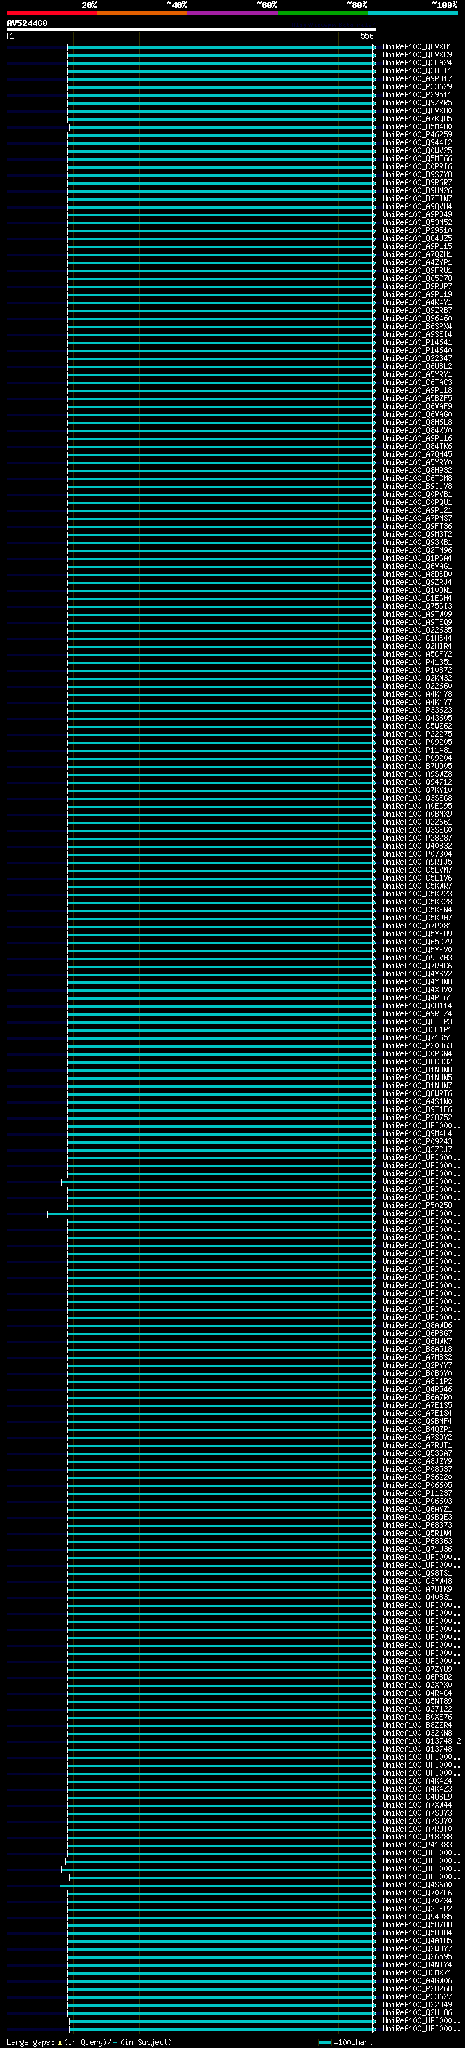Click hit label UniRef100_P14640

tap(417, 351)
